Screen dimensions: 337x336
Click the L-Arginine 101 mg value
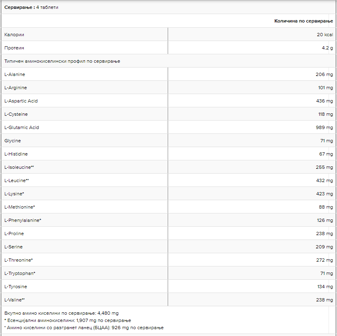point(325,88)
